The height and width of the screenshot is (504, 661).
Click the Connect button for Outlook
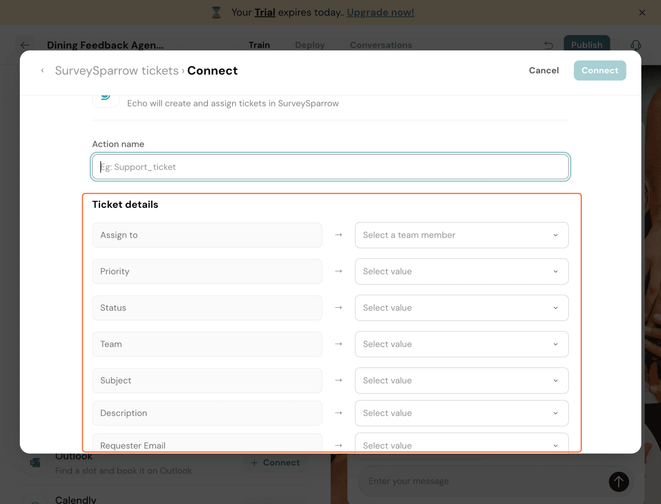pos(275,462)
